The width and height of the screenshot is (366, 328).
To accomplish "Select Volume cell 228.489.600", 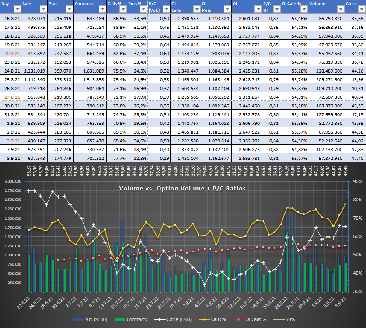I will (x=327, y=71).
